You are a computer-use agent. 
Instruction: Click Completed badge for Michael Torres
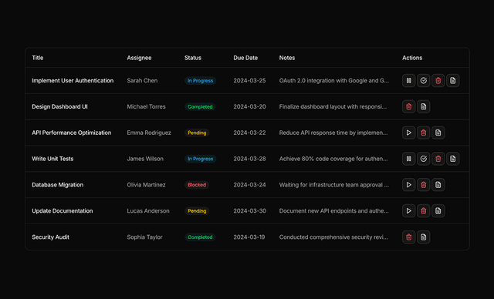click(200, 106)
